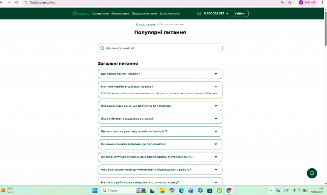The height and width of the screenshot is (195, 327).
Task: Click the page vertical scrollbar thumb
Action: coord(326,29)
